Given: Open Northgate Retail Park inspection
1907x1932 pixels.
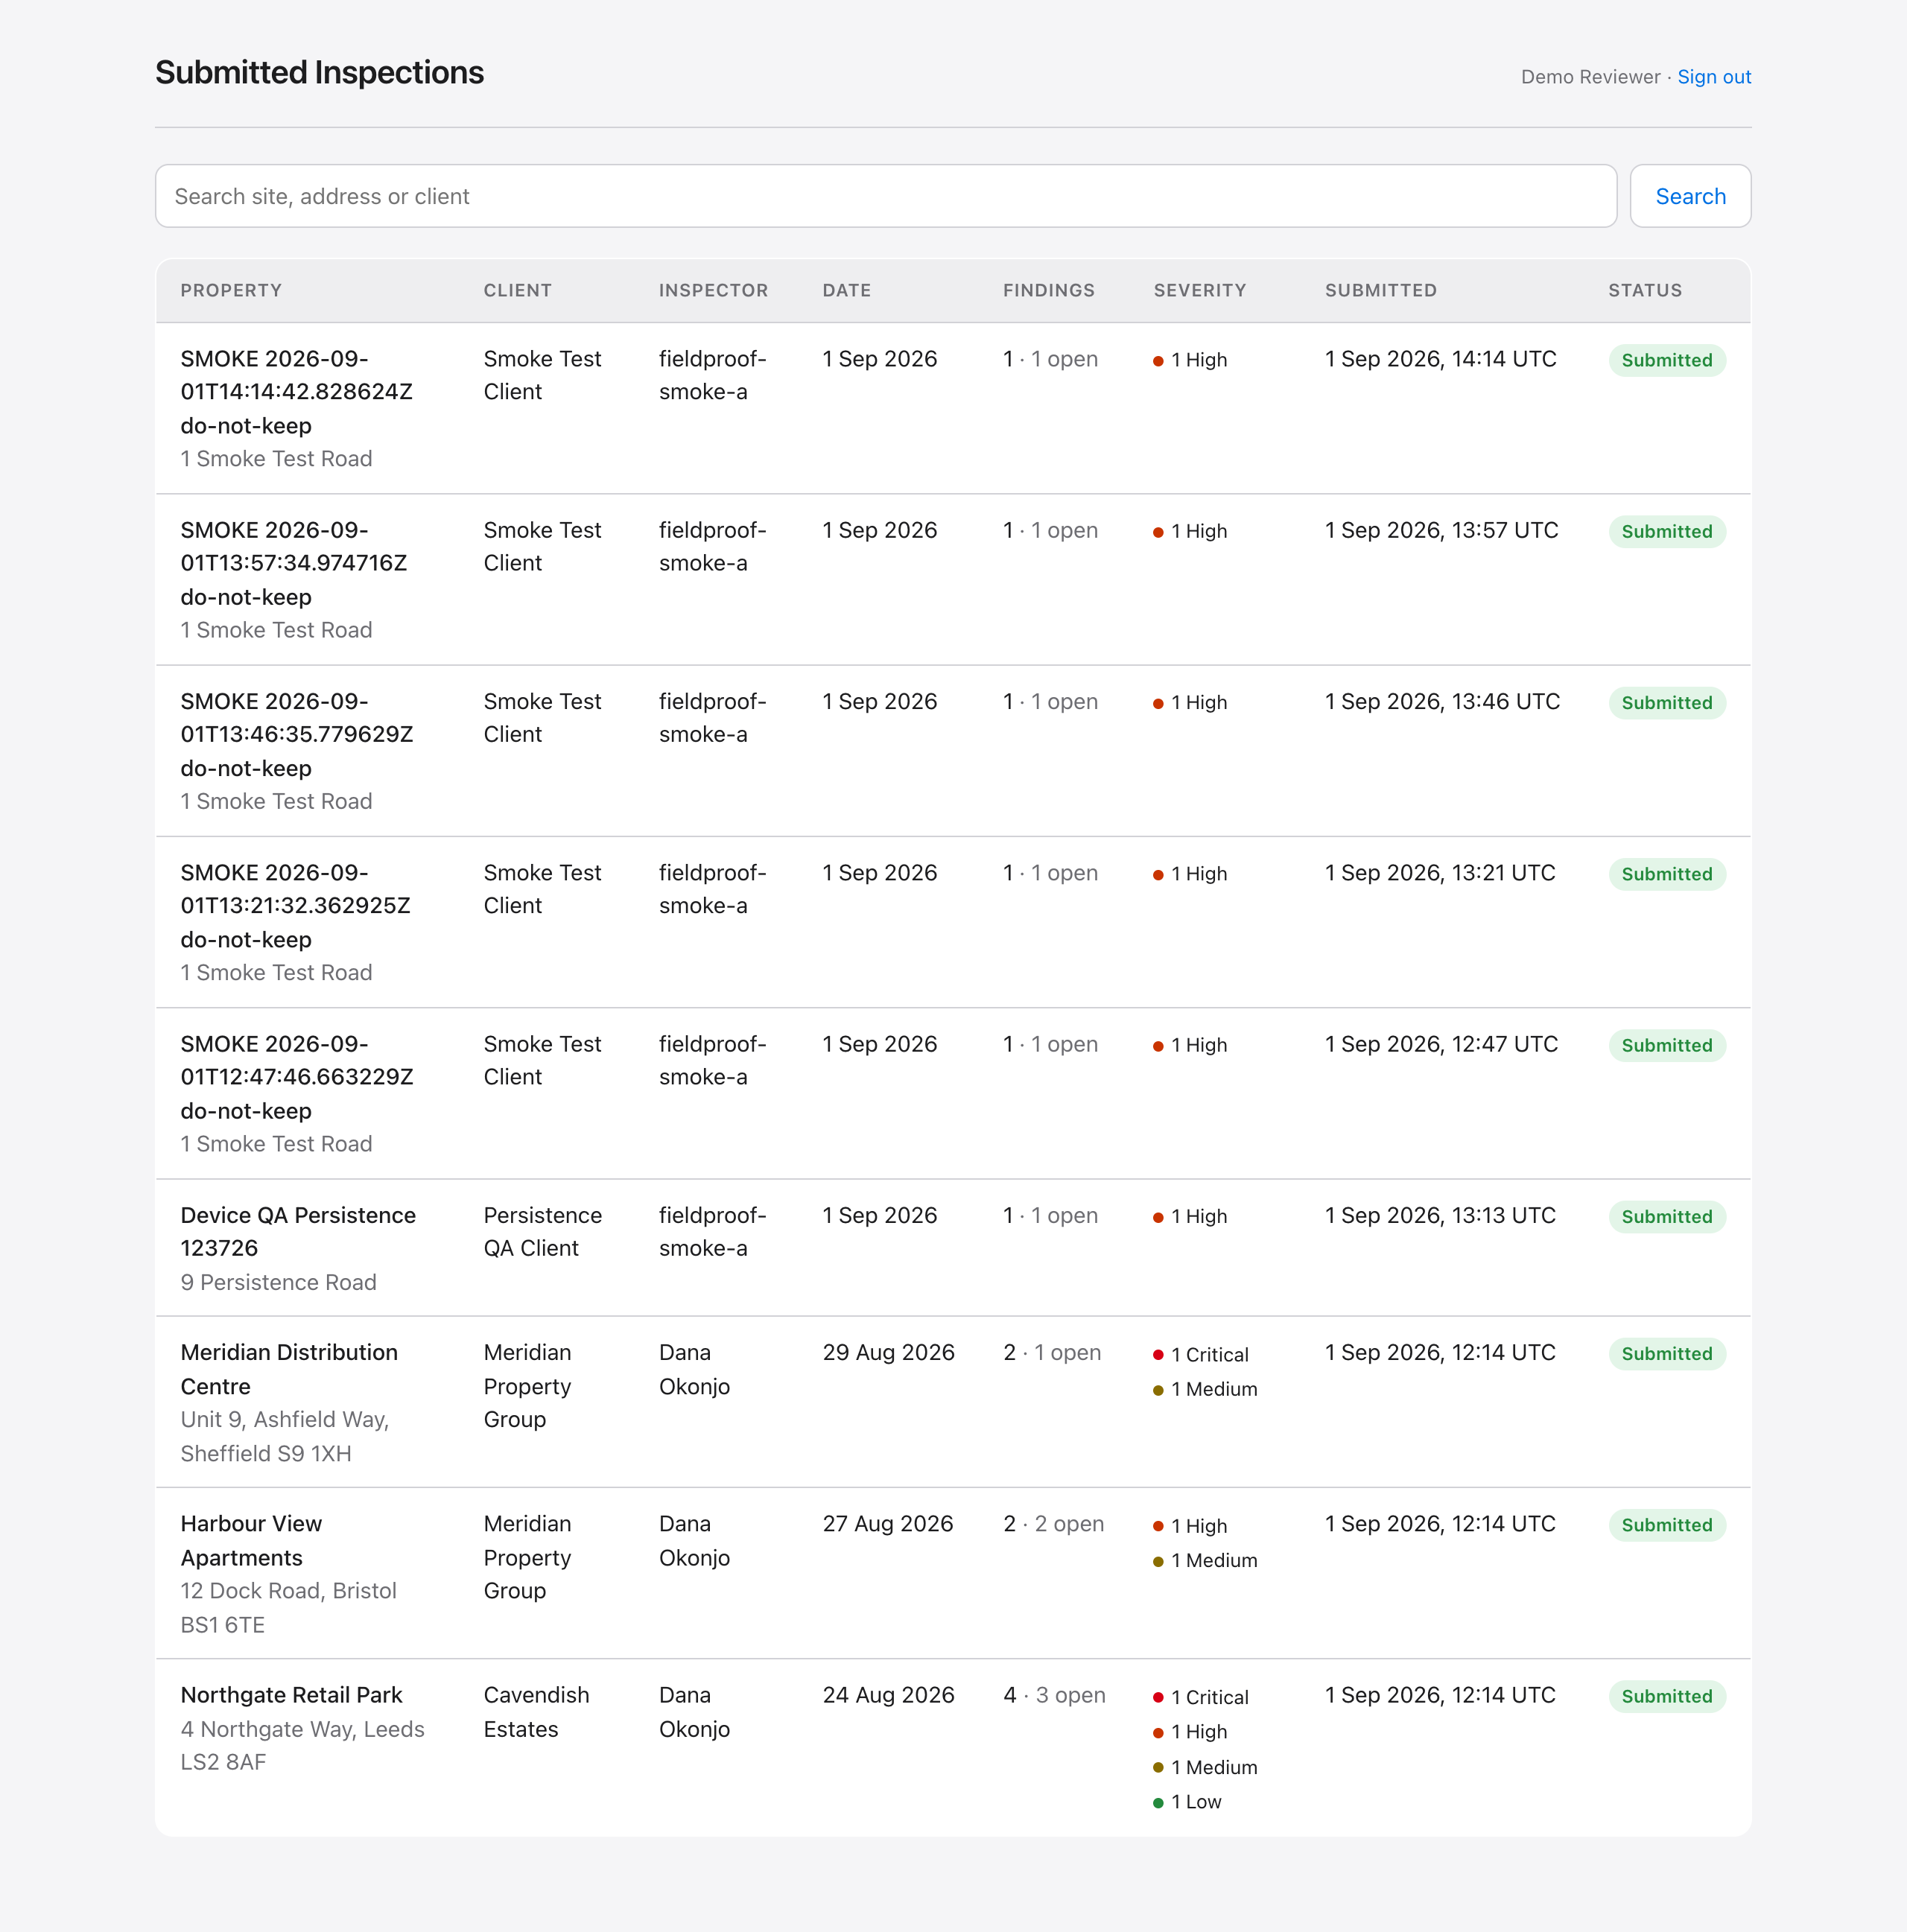Looking at the screenshot, I should click(291, 1695).
